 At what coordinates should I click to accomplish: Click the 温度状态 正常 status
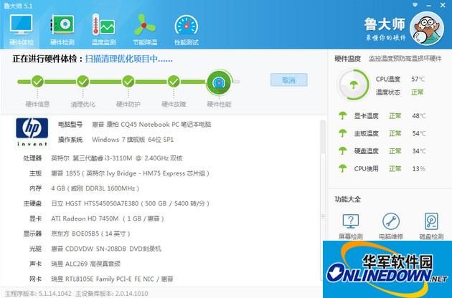[x=417, y=92]
